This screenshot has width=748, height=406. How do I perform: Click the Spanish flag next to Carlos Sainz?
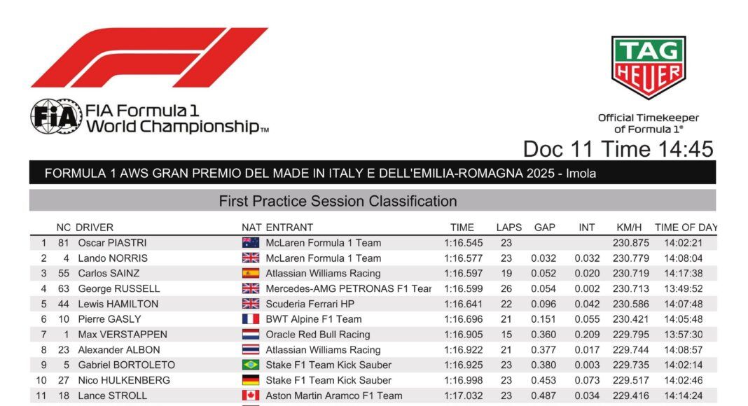[x=250, y=274]
